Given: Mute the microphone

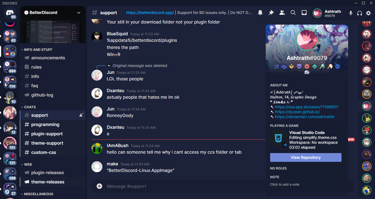Looking at the screenshot, I should point(351,13).
